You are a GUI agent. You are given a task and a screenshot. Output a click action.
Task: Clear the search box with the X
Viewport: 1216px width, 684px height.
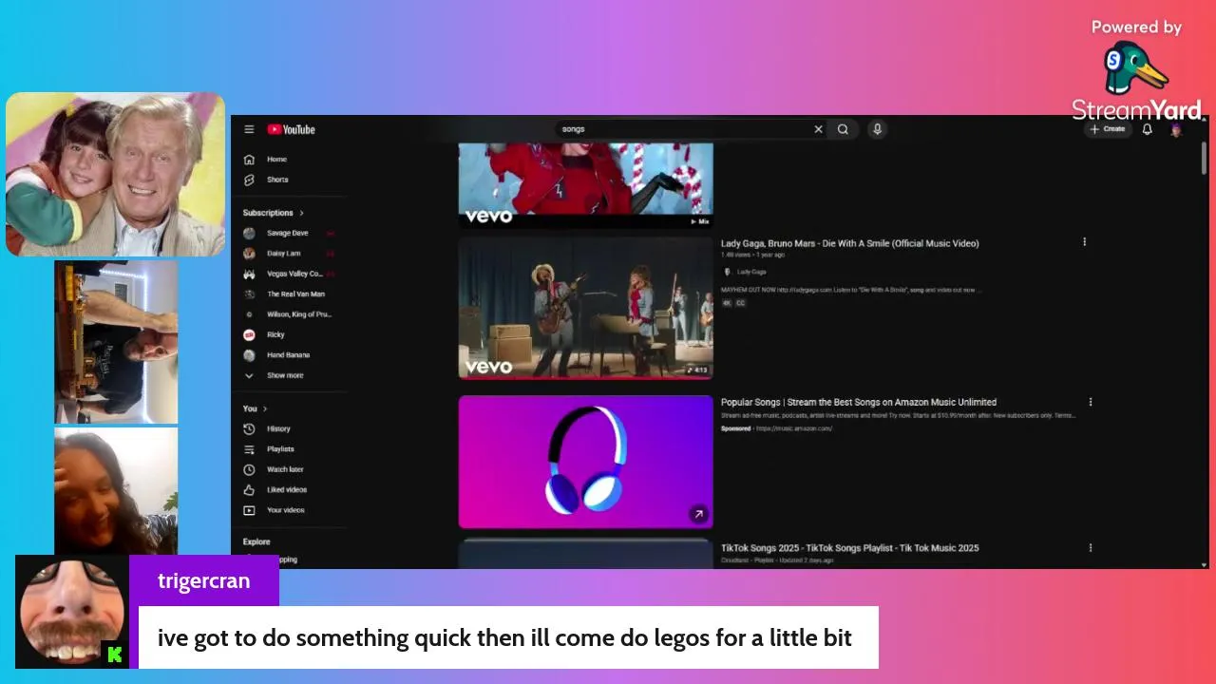(x=818, y=129)
